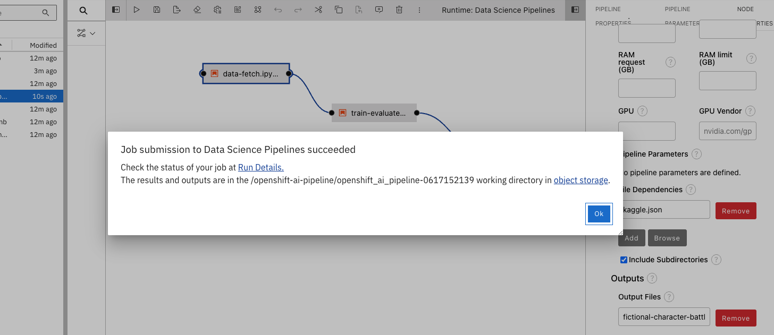
Task: Cut the selected node with the scissors icon
Action: pos(318,10)
